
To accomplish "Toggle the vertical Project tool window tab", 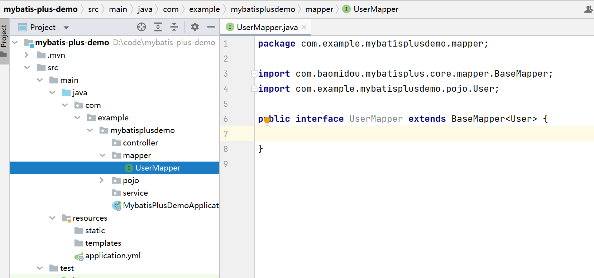I will click(x=4, y=36).
